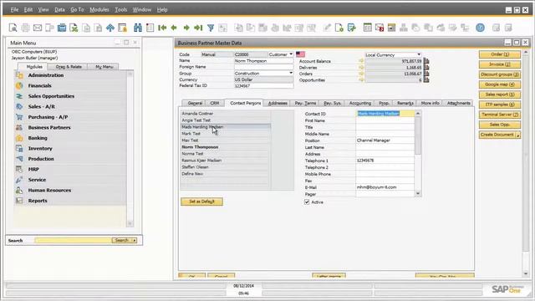Click the Find binoculars icon
Viewport: 535px width, 301px height.
coord(137,28)
